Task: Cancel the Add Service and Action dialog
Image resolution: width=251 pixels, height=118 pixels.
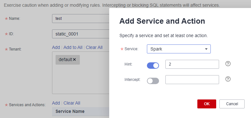Action: click(x=232, y=104)
